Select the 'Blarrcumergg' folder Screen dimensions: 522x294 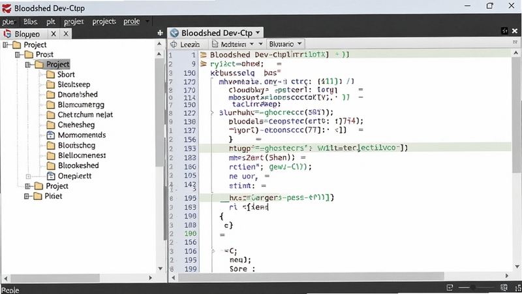(x=75, y=105)
